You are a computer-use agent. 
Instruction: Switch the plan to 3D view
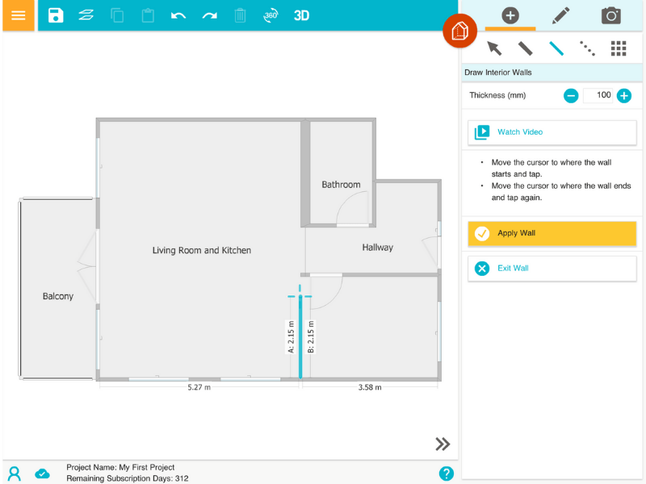tap(303, 15)
